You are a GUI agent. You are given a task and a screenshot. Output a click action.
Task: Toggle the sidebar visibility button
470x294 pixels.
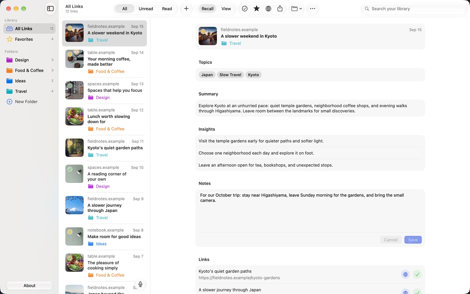coord(50,9)
